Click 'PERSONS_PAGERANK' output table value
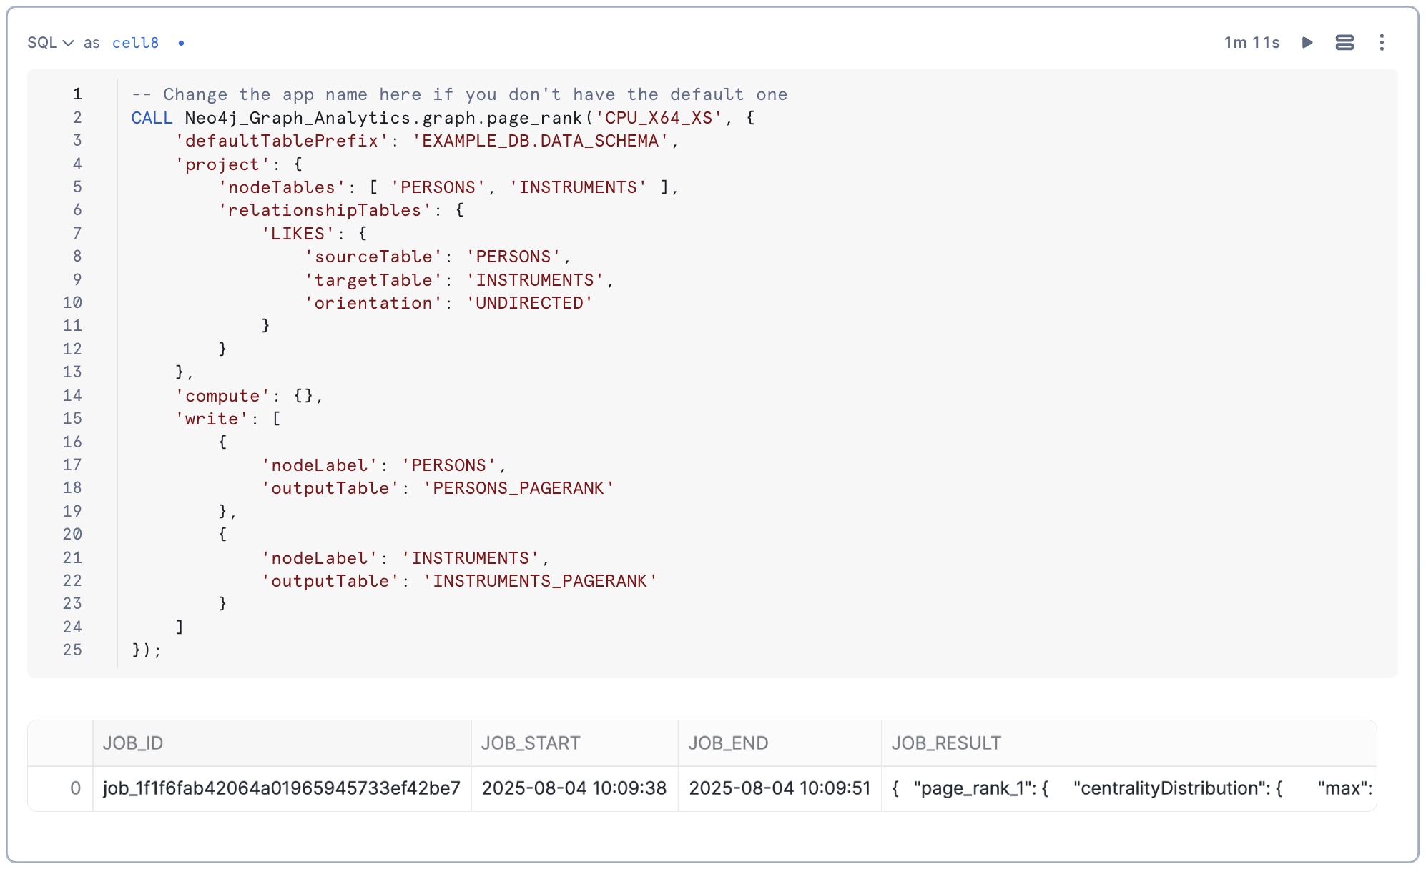The height and width of the screenshot is (869, 1426). pos(518,488)
